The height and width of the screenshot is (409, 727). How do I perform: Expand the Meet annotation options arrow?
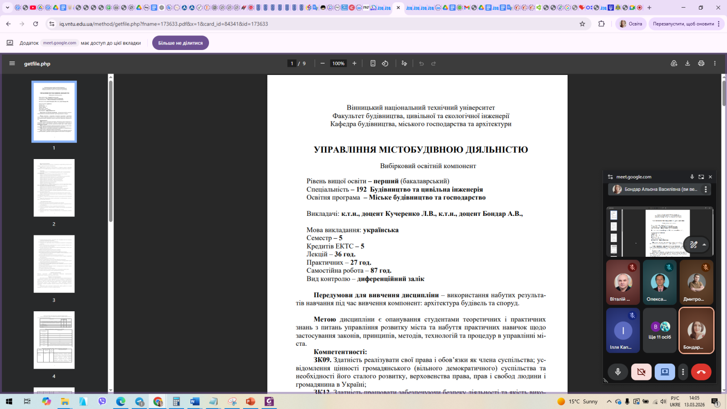(704, 244)
